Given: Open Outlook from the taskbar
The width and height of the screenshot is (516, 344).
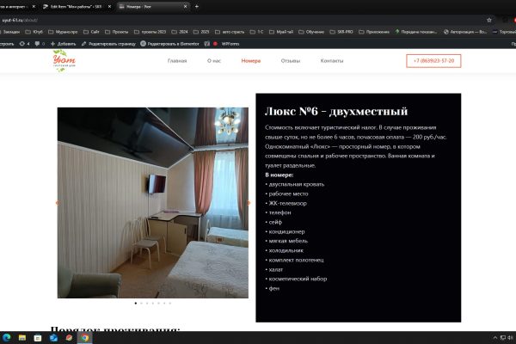Looking at the screenshot, I should [x=53, y=337].
